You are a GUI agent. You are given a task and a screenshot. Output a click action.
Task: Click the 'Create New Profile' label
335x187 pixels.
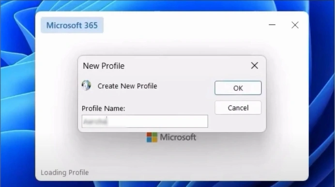point(127,86)
